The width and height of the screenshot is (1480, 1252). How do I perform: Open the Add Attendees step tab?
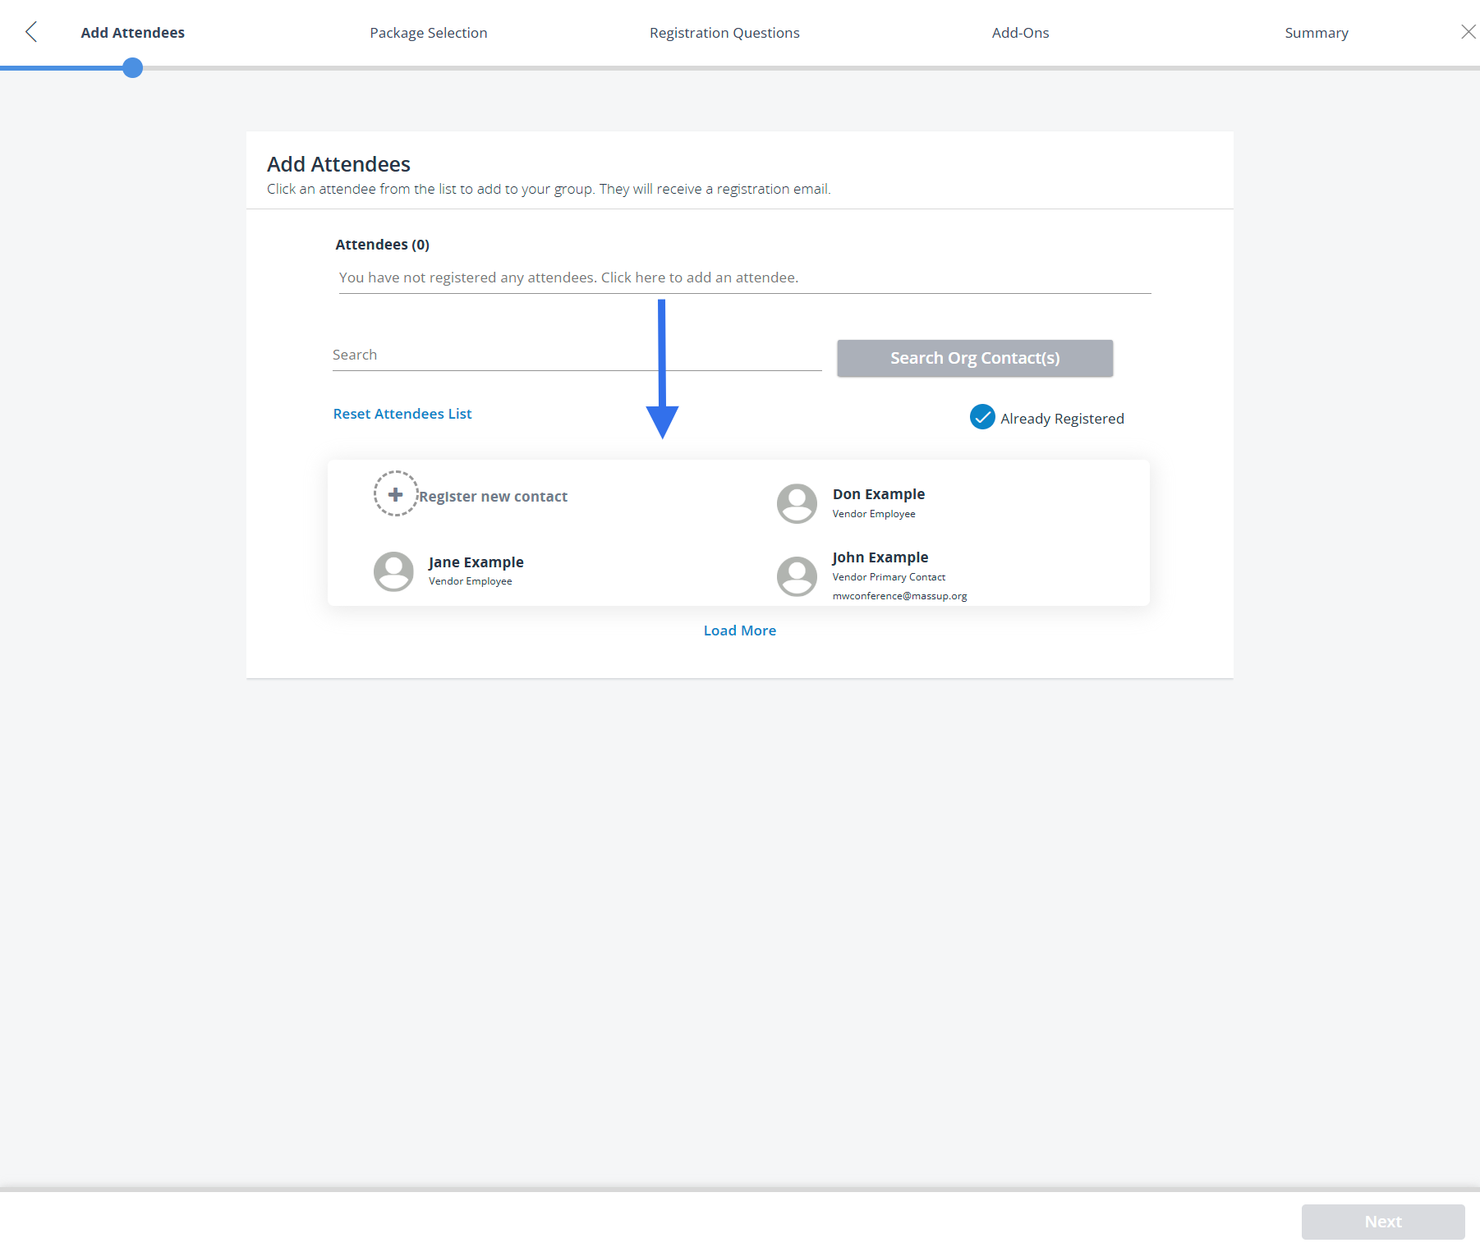[x=133, y=33]
